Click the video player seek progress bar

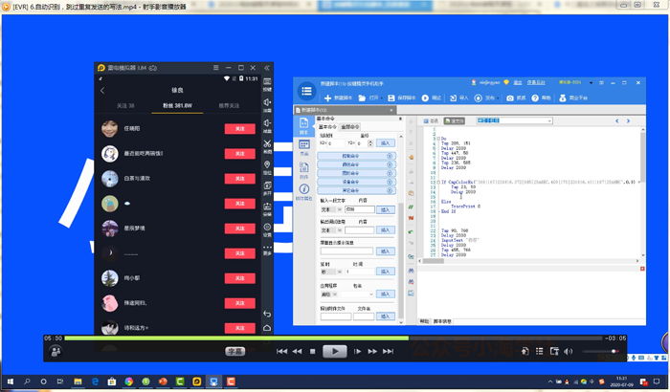tap(334, 338)
